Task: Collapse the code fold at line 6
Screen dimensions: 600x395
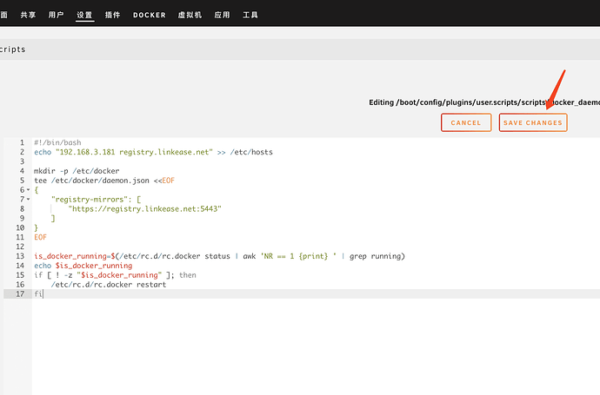Action: tap(29, 189)
